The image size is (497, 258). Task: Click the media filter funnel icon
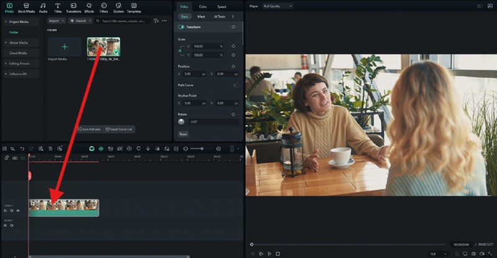pos(156,21)
